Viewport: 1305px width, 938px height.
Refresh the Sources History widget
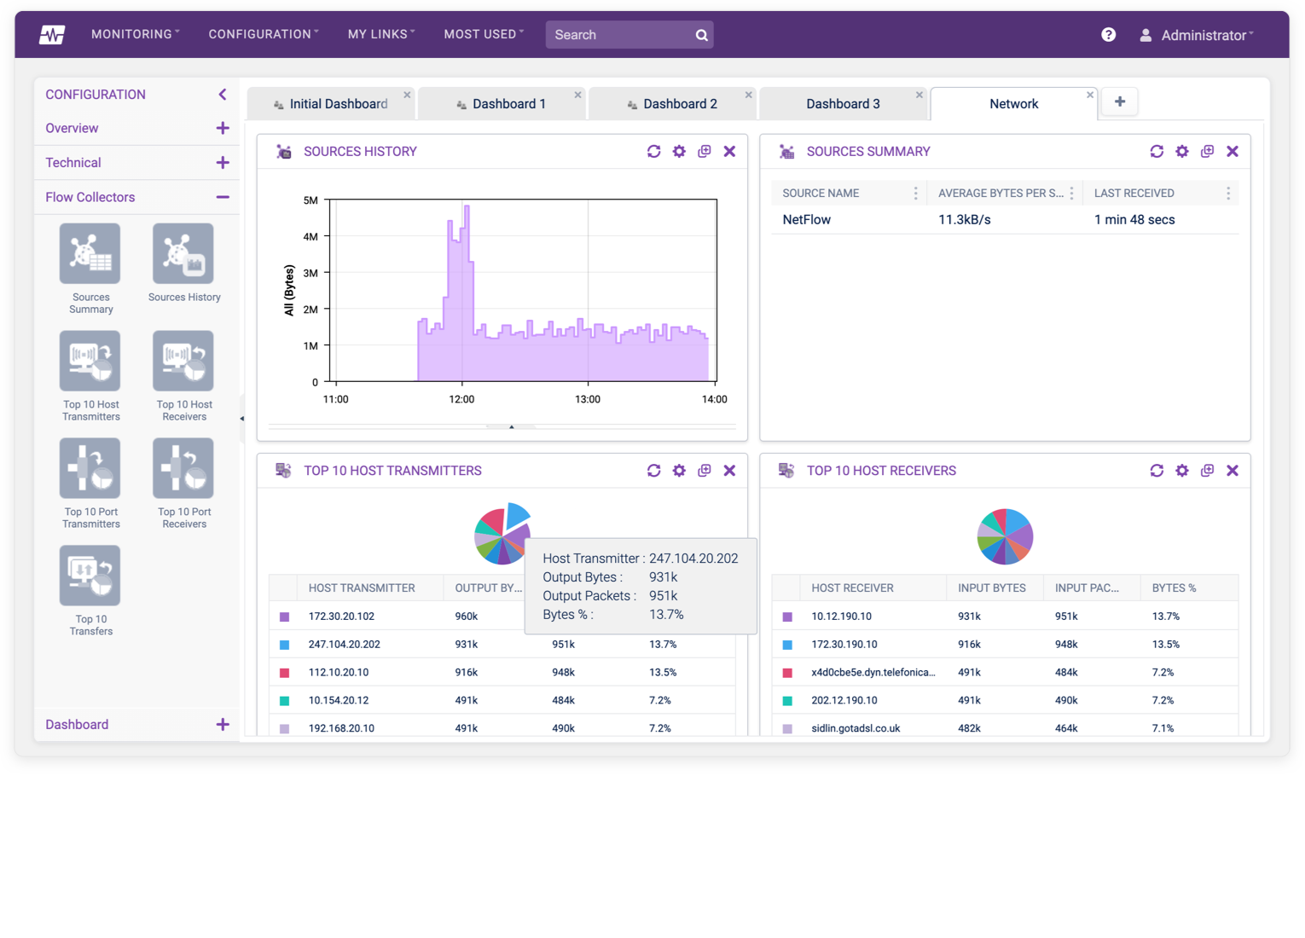[653, 151]
